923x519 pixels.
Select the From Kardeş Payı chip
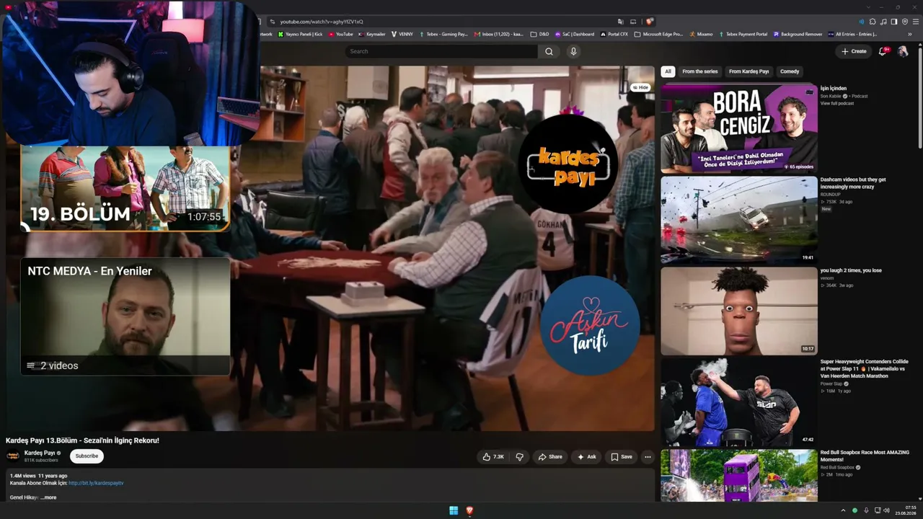tap(749, 71)
